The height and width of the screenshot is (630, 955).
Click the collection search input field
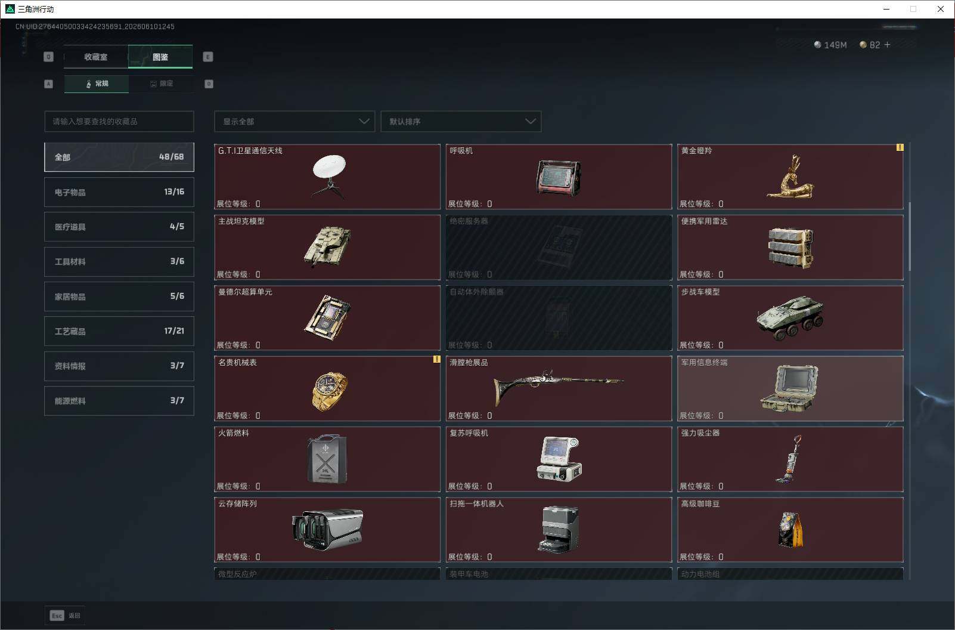(119, 121)
